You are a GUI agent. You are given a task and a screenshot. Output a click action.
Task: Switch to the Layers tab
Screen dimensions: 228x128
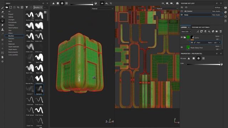click(184, 27)
